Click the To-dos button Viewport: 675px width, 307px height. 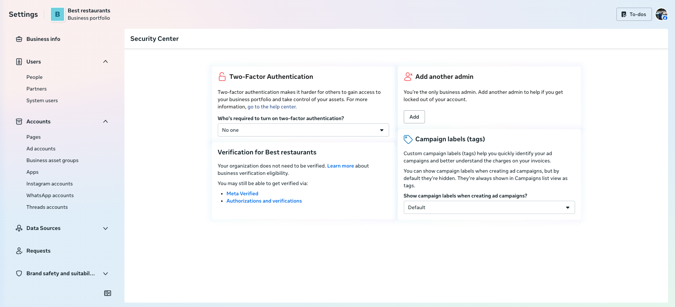point(634,14)
